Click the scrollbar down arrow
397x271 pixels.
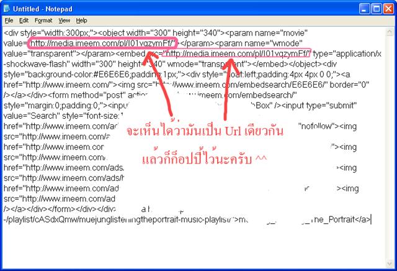pyautogui.click(x=390, y=264)
